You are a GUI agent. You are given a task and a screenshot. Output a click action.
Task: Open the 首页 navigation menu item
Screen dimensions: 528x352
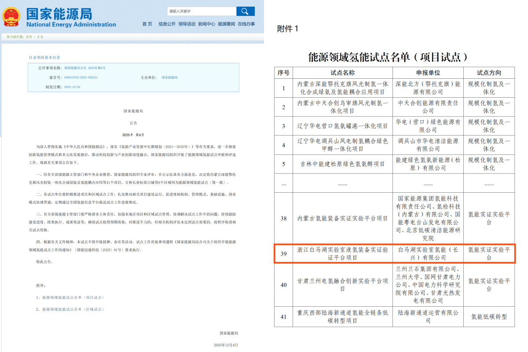pos(147,24)
